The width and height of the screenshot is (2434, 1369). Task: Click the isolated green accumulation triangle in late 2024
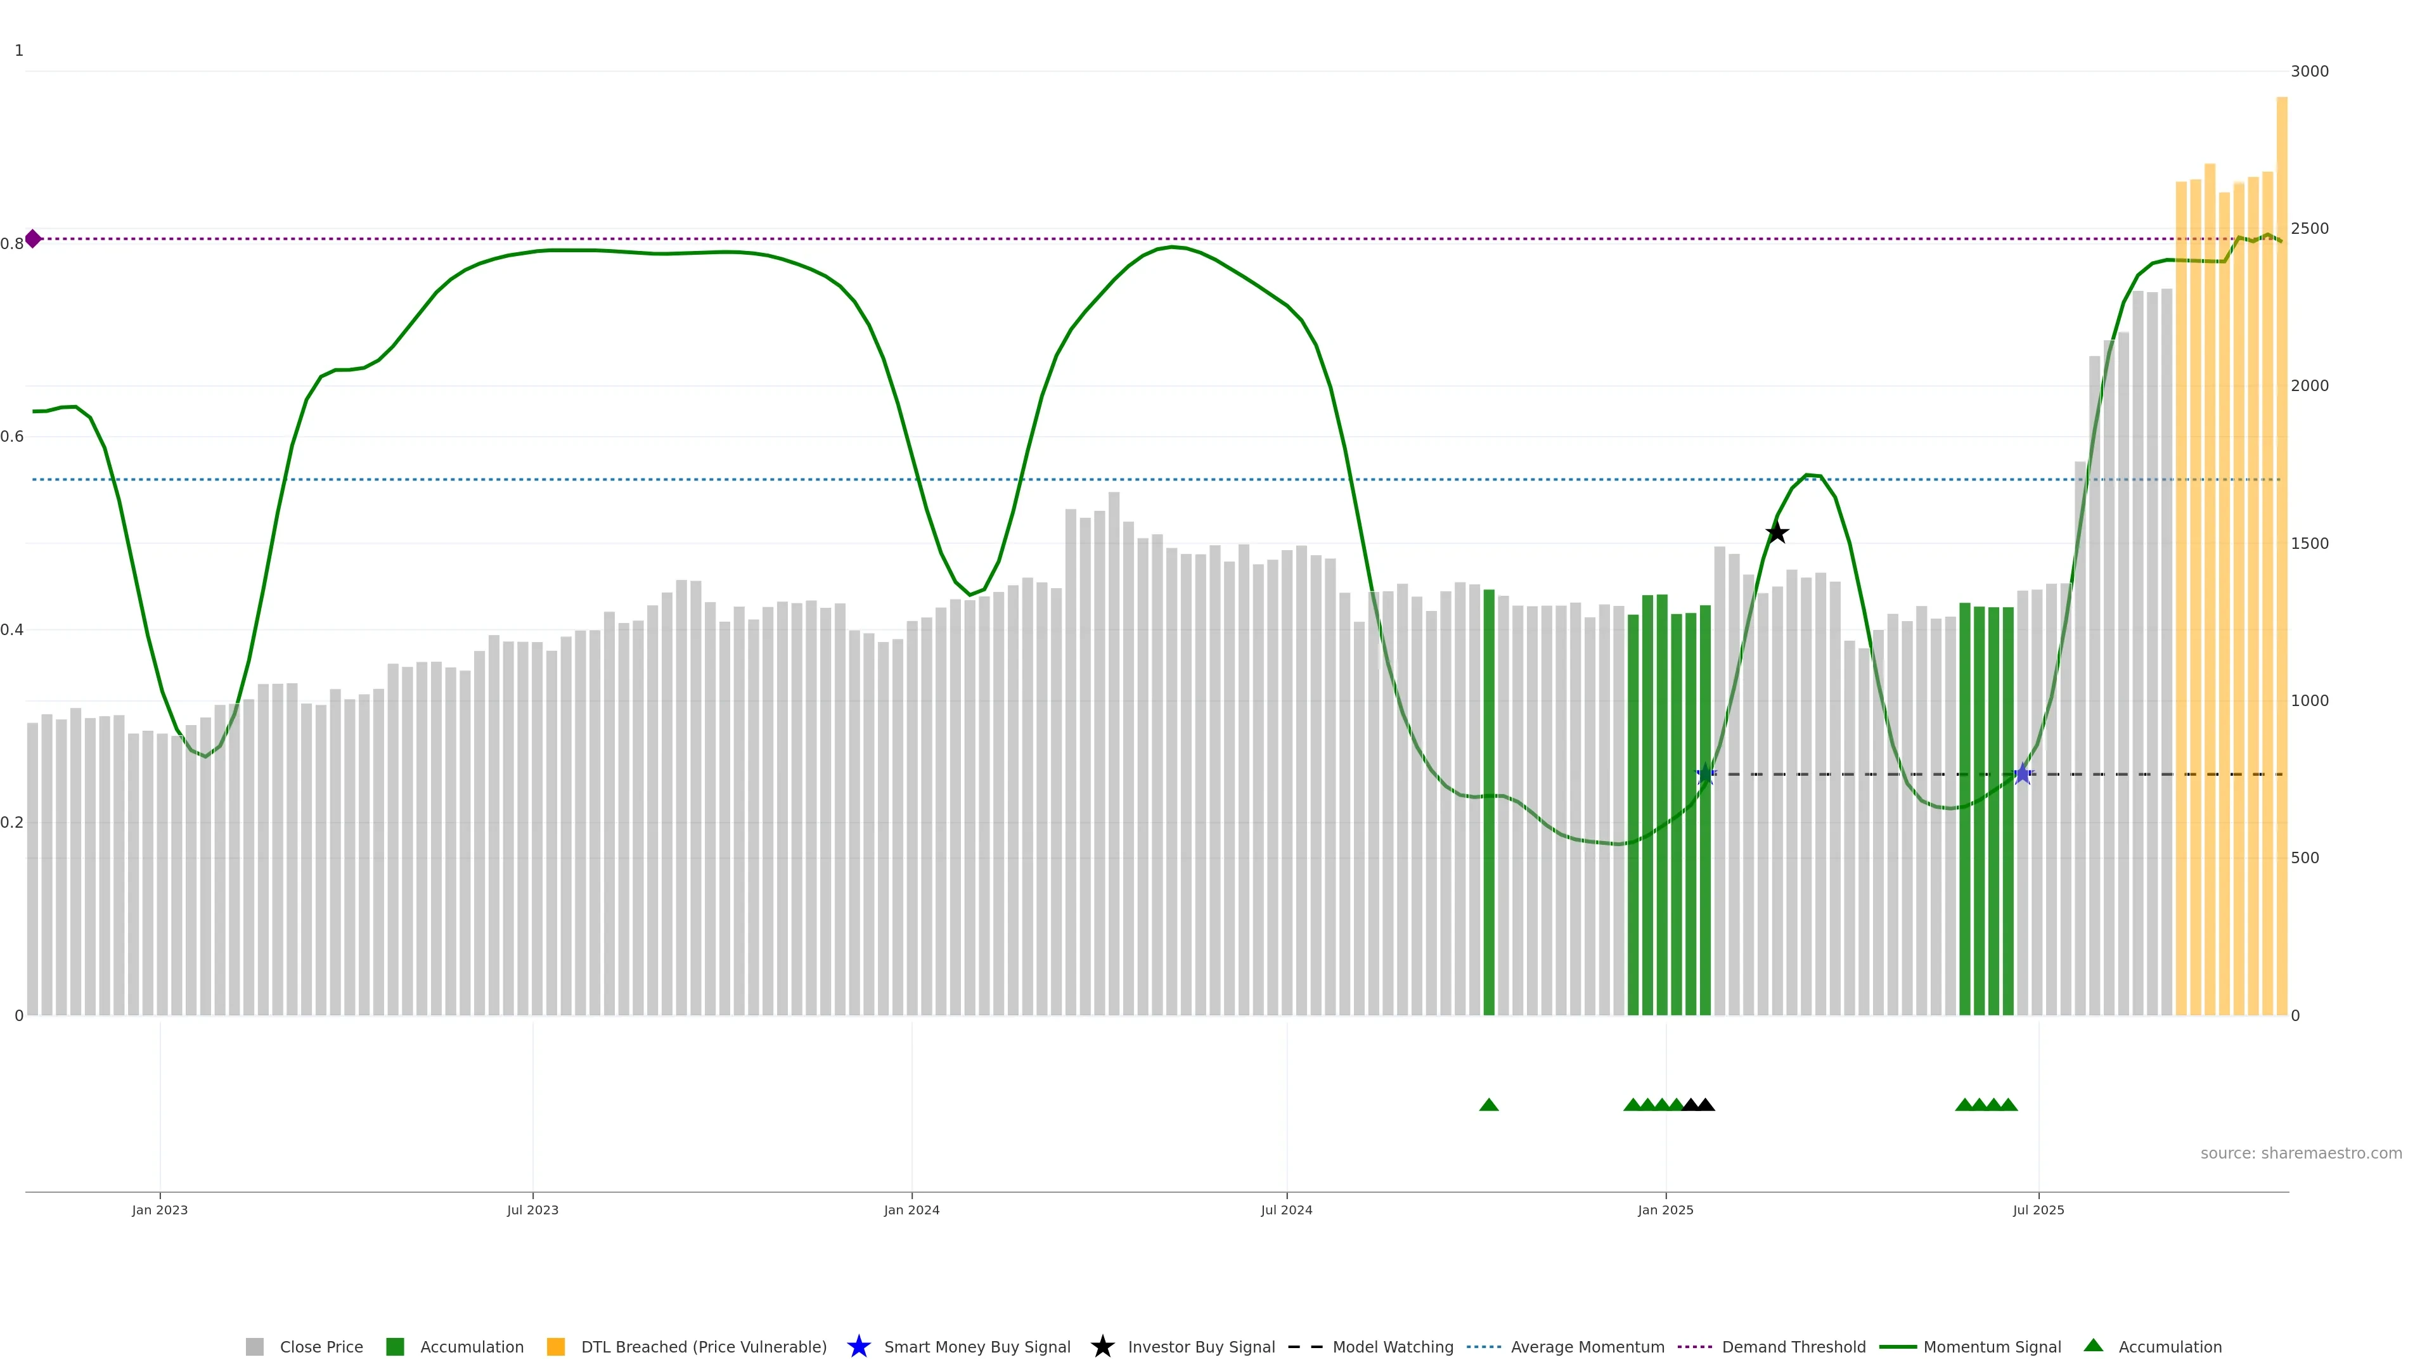click(1488, 1105)
